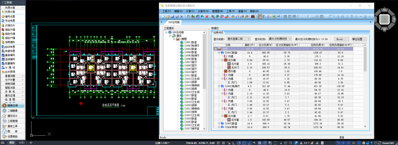
Task: Add a new layout with the plus button
Action: (x=31, y=143)
